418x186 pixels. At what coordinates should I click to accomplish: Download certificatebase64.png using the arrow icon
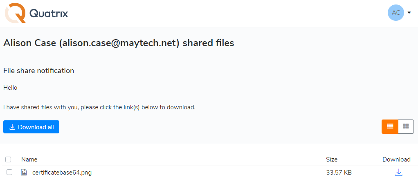click(x=398, y=173)
